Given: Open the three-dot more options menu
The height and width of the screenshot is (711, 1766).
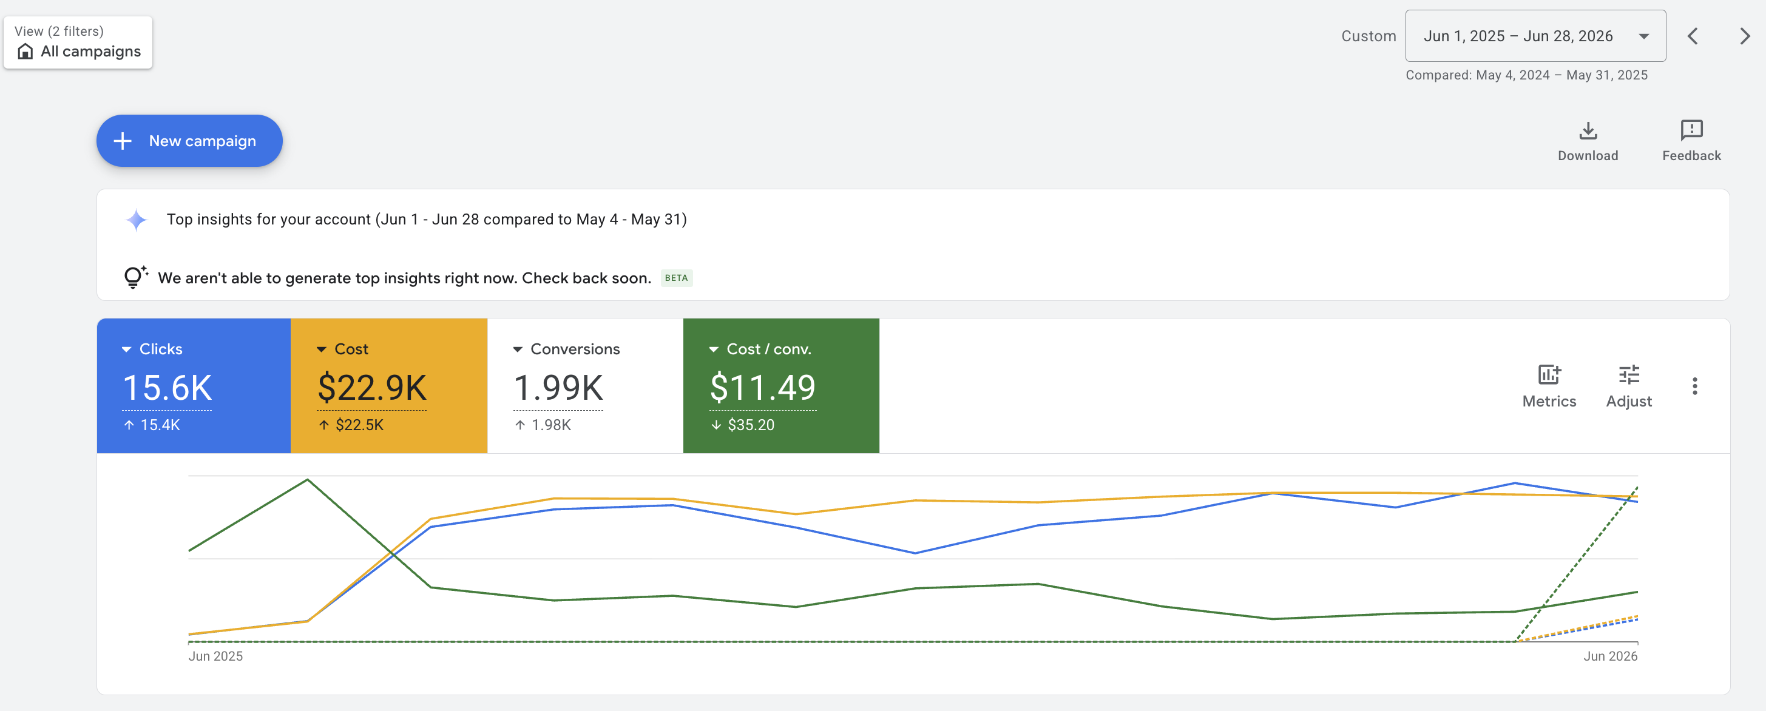Looking at the screenshot, I should (1695, 386).
